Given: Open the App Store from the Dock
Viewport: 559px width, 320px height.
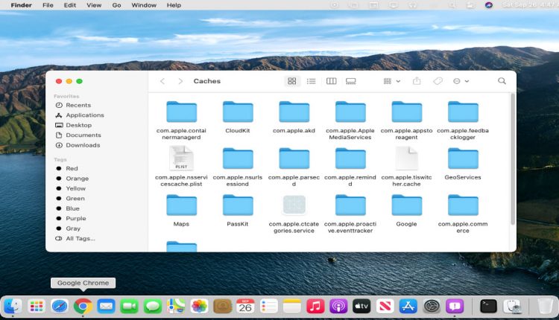Looking at the screenshot, I should pos(408,306).
